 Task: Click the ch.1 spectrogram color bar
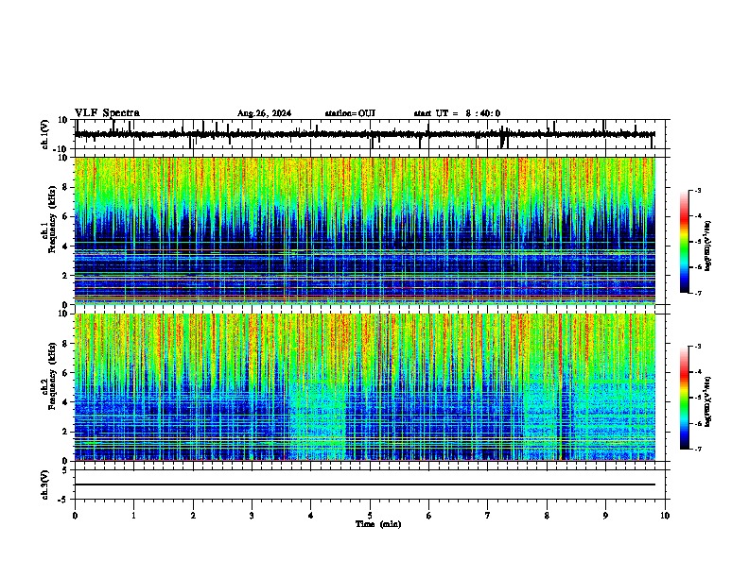tap(684, 242)
